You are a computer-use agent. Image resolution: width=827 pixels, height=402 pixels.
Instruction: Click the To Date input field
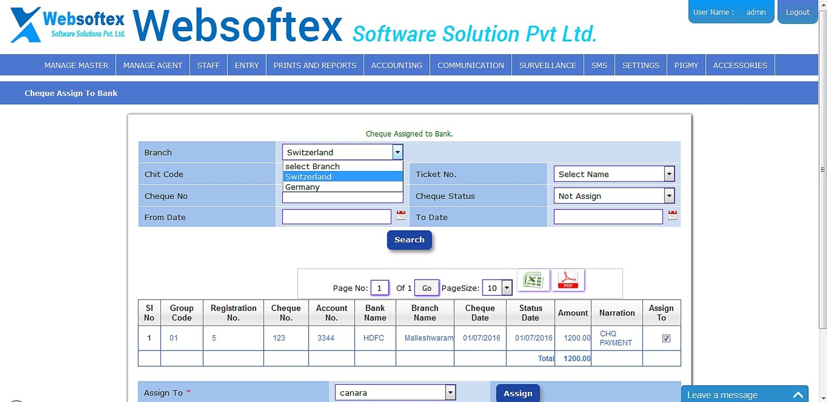pyautogui.click(x=608, y=217)
